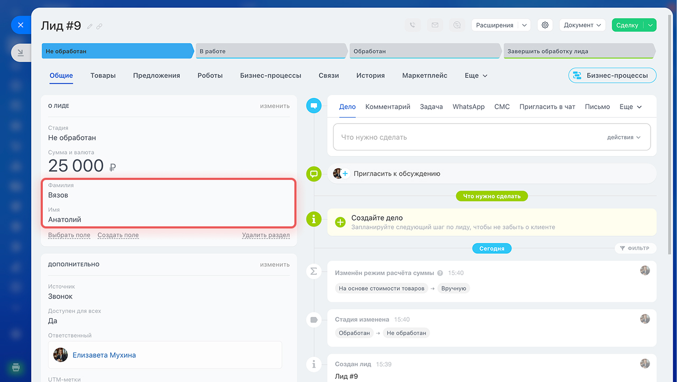
Task: Edit the Лид #9 title pencil icon
Action: pos(90,26)
